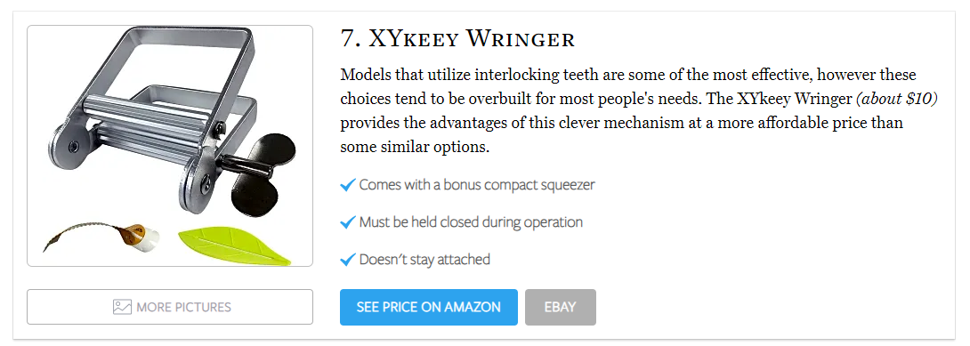
Task: Click the 7. XYkeey Wringer heading
Action: pos(457,39)
